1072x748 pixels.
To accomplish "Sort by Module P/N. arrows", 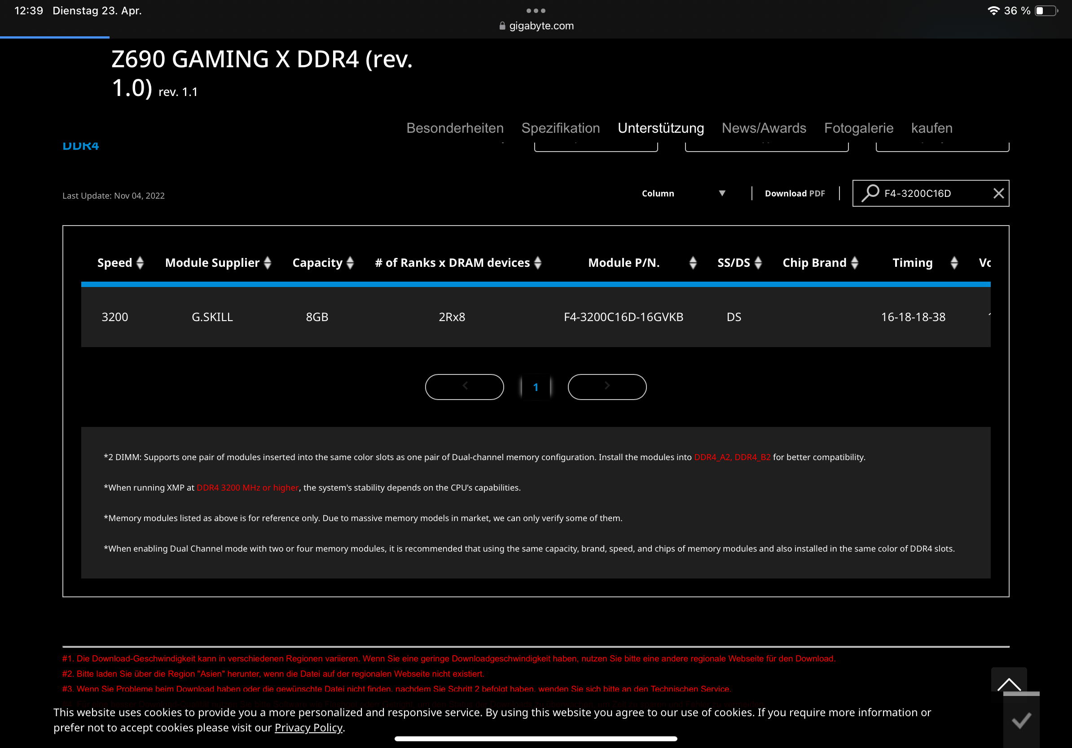I will 693,262.
